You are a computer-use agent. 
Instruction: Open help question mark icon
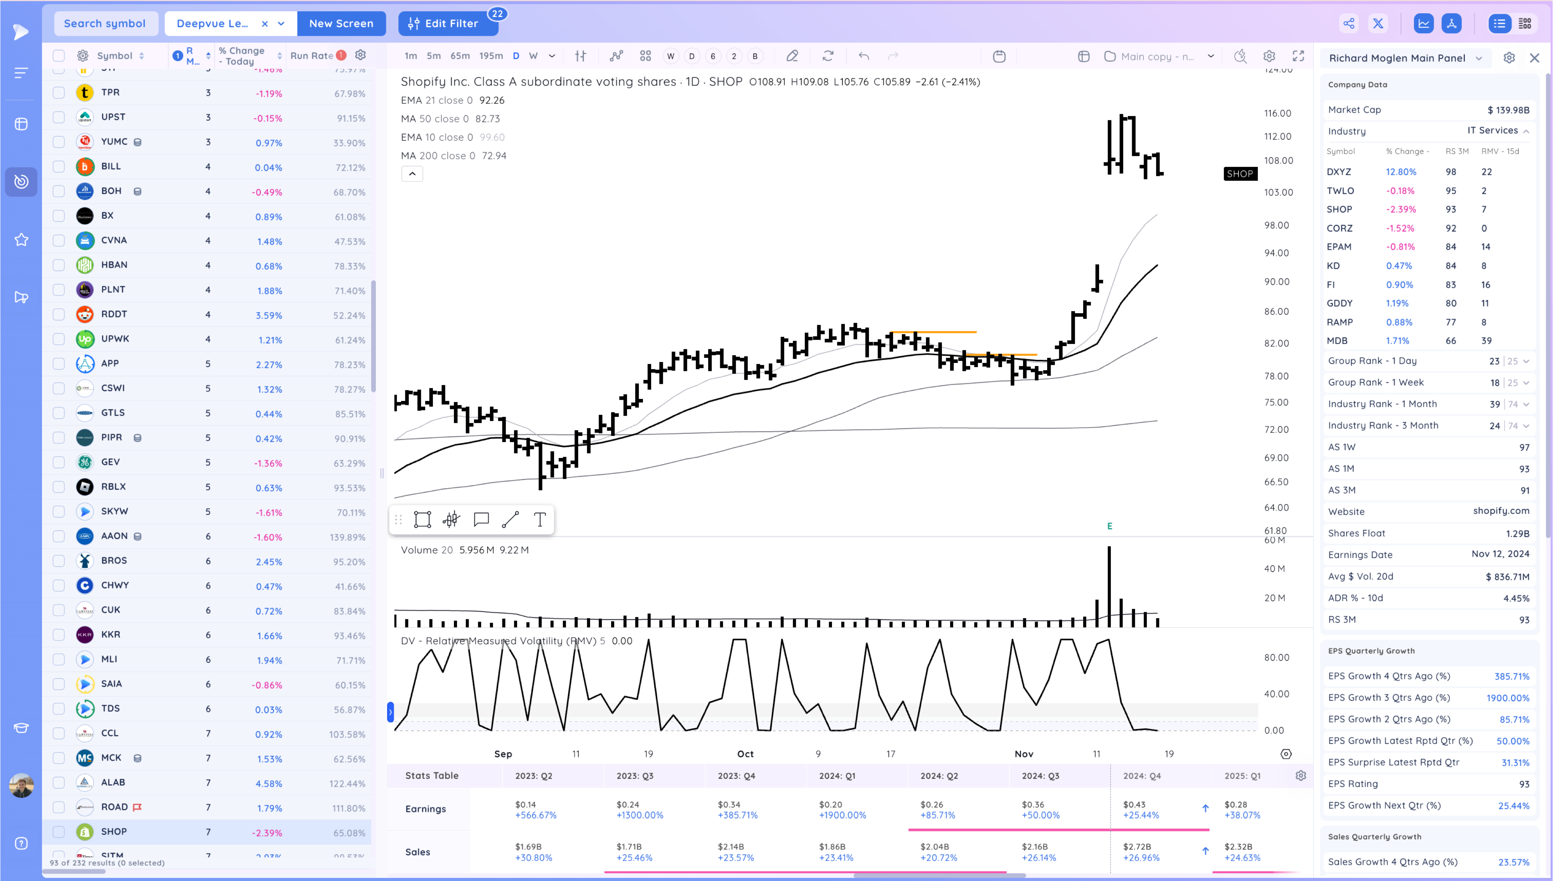pos(21,843)
